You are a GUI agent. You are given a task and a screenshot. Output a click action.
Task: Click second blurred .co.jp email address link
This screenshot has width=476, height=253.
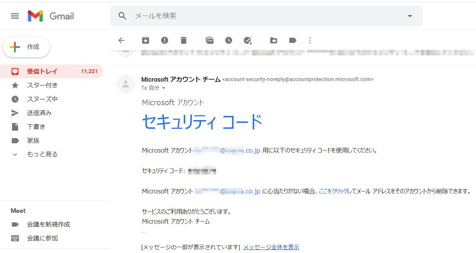(227, 192)
